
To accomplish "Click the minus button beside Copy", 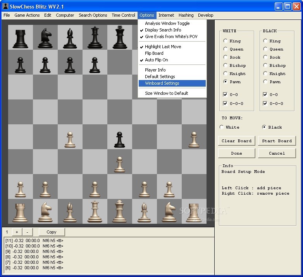I will pyautogui.click(x=28, y=232).
